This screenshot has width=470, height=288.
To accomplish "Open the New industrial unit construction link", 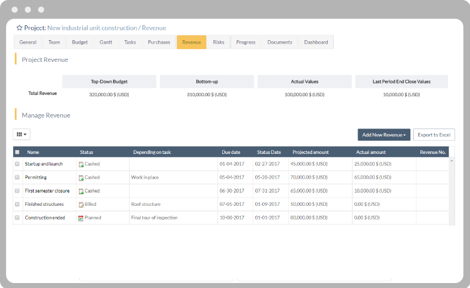I will point(92,28).
